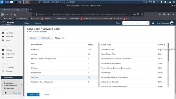
Task: Click the Firefox home icon
Action: 15,14
